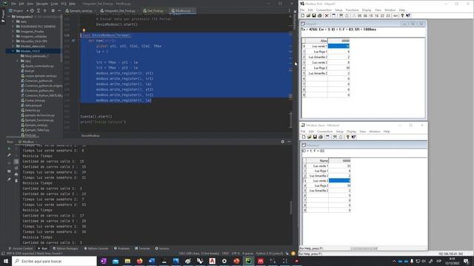Click green rerun icon in Run panel
This screenshot has width=474, height=266.
click(9, 149)
